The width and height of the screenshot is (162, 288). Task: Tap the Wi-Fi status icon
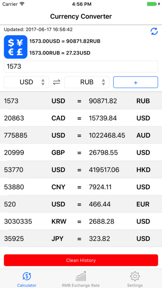pyautogui.click(x=22, y=4)
